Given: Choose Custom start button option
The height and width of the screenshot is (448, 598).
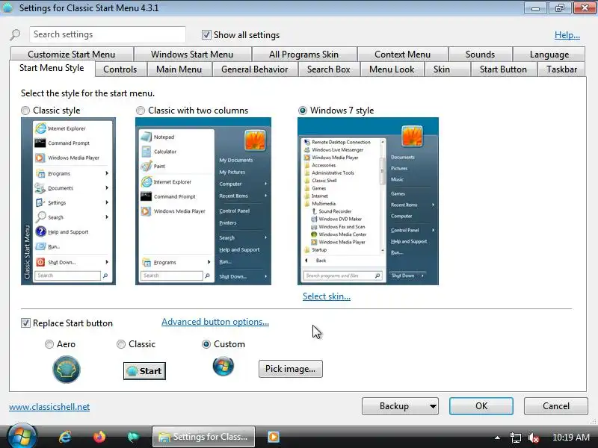Looking at the screenshot, I should tap(206, 344).
